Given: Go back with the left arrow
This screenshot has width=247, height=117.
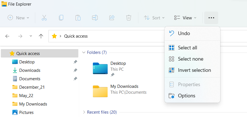Looking at the screenshot, I should (x=8, y=36).
